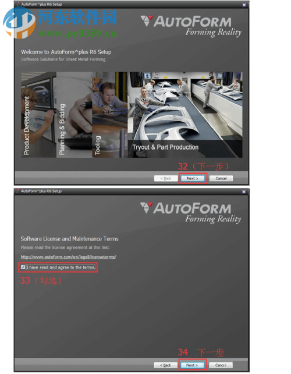The image size is (291, 374).
Task: Click "Please read the license agreement" text
Action: (65, 248)
